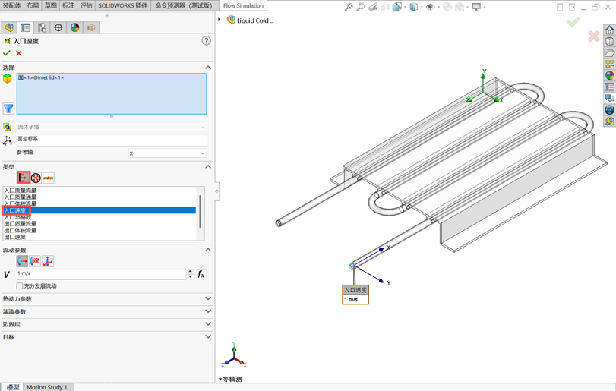Choose 3D vector flow direction icon
This screenshot has width=616, height=391.
click(x=48, y=261)
